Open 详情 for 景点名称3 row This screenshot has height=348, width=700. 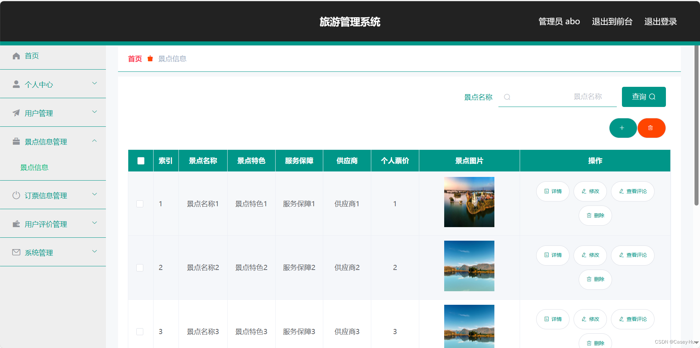[553, 319]
